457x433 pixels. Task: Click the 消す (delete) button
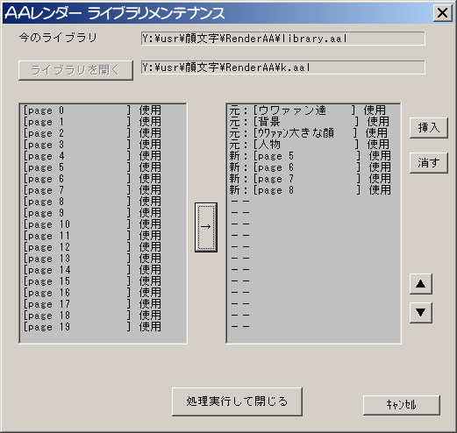[x=429, y=163]
